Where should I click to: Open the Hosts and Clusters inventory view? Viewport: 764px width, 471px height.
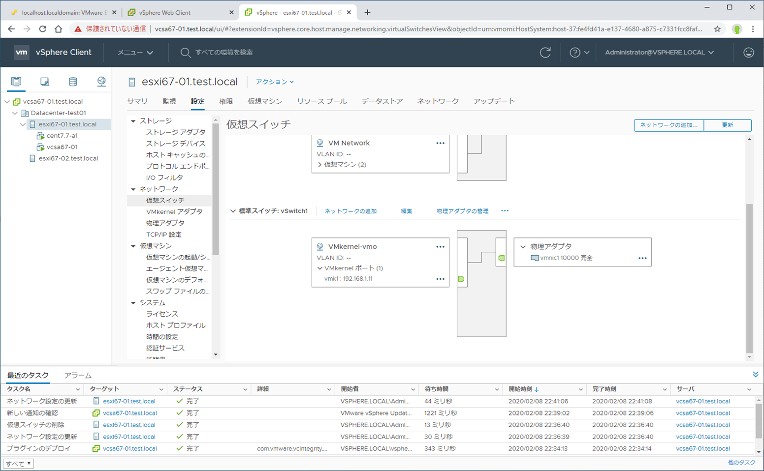[16, 82]
